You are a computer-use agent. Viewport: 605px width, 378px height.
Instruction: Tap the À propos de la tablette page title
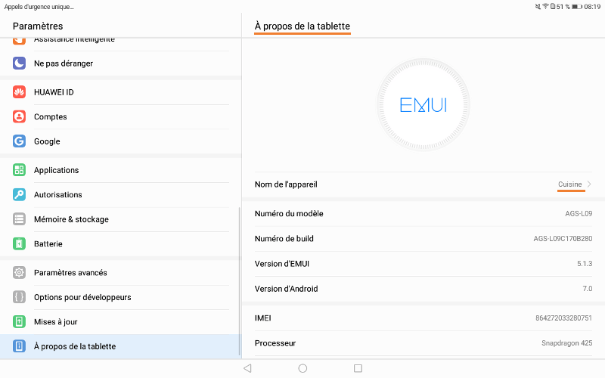302,26
